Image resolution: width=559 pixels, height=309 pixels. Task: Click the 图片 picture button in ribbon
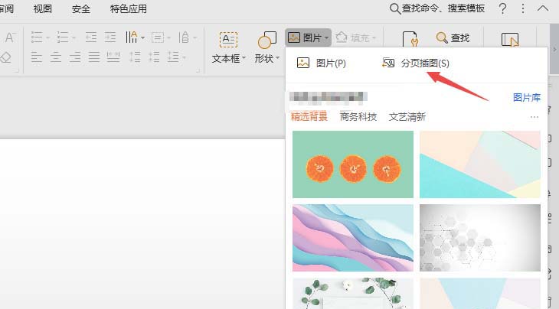pyautogui.click(x=308, y=37)
